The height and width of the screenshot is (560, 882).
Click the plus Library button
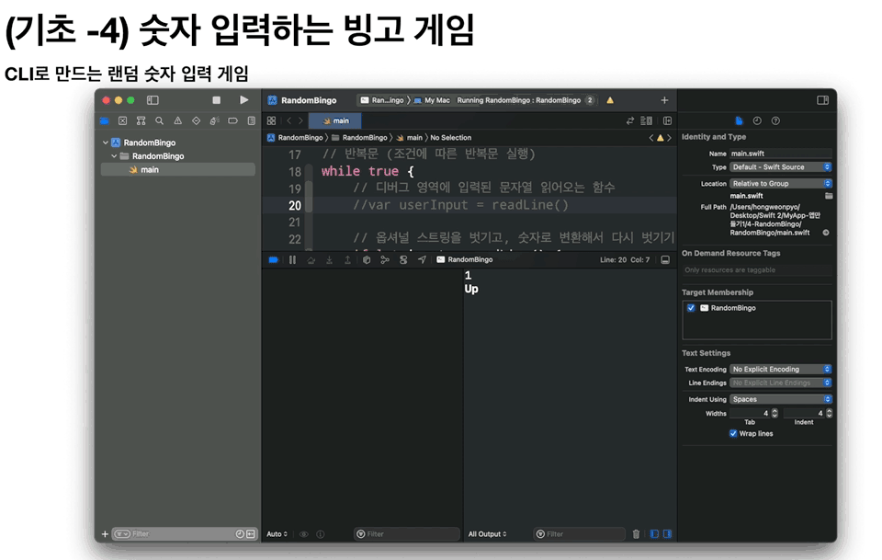coord(664,100)
